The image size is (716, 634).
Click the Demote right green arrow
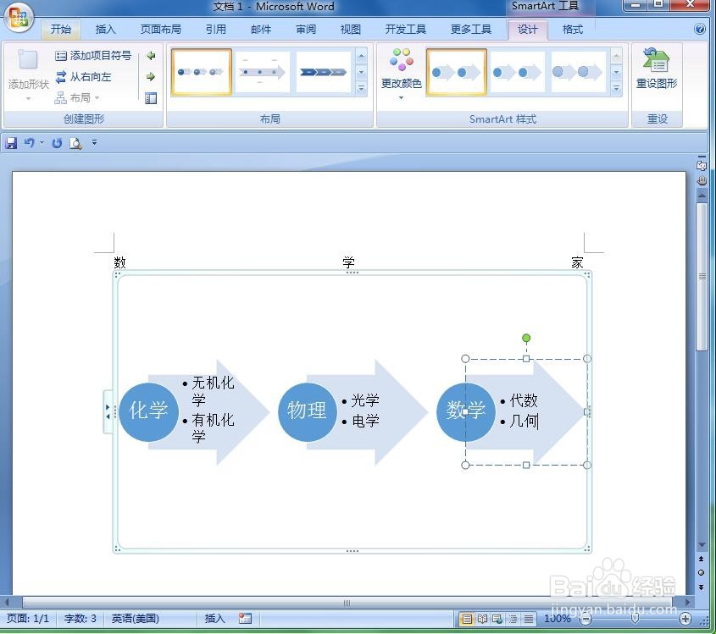pyautogui.click(x=151, y=77)
